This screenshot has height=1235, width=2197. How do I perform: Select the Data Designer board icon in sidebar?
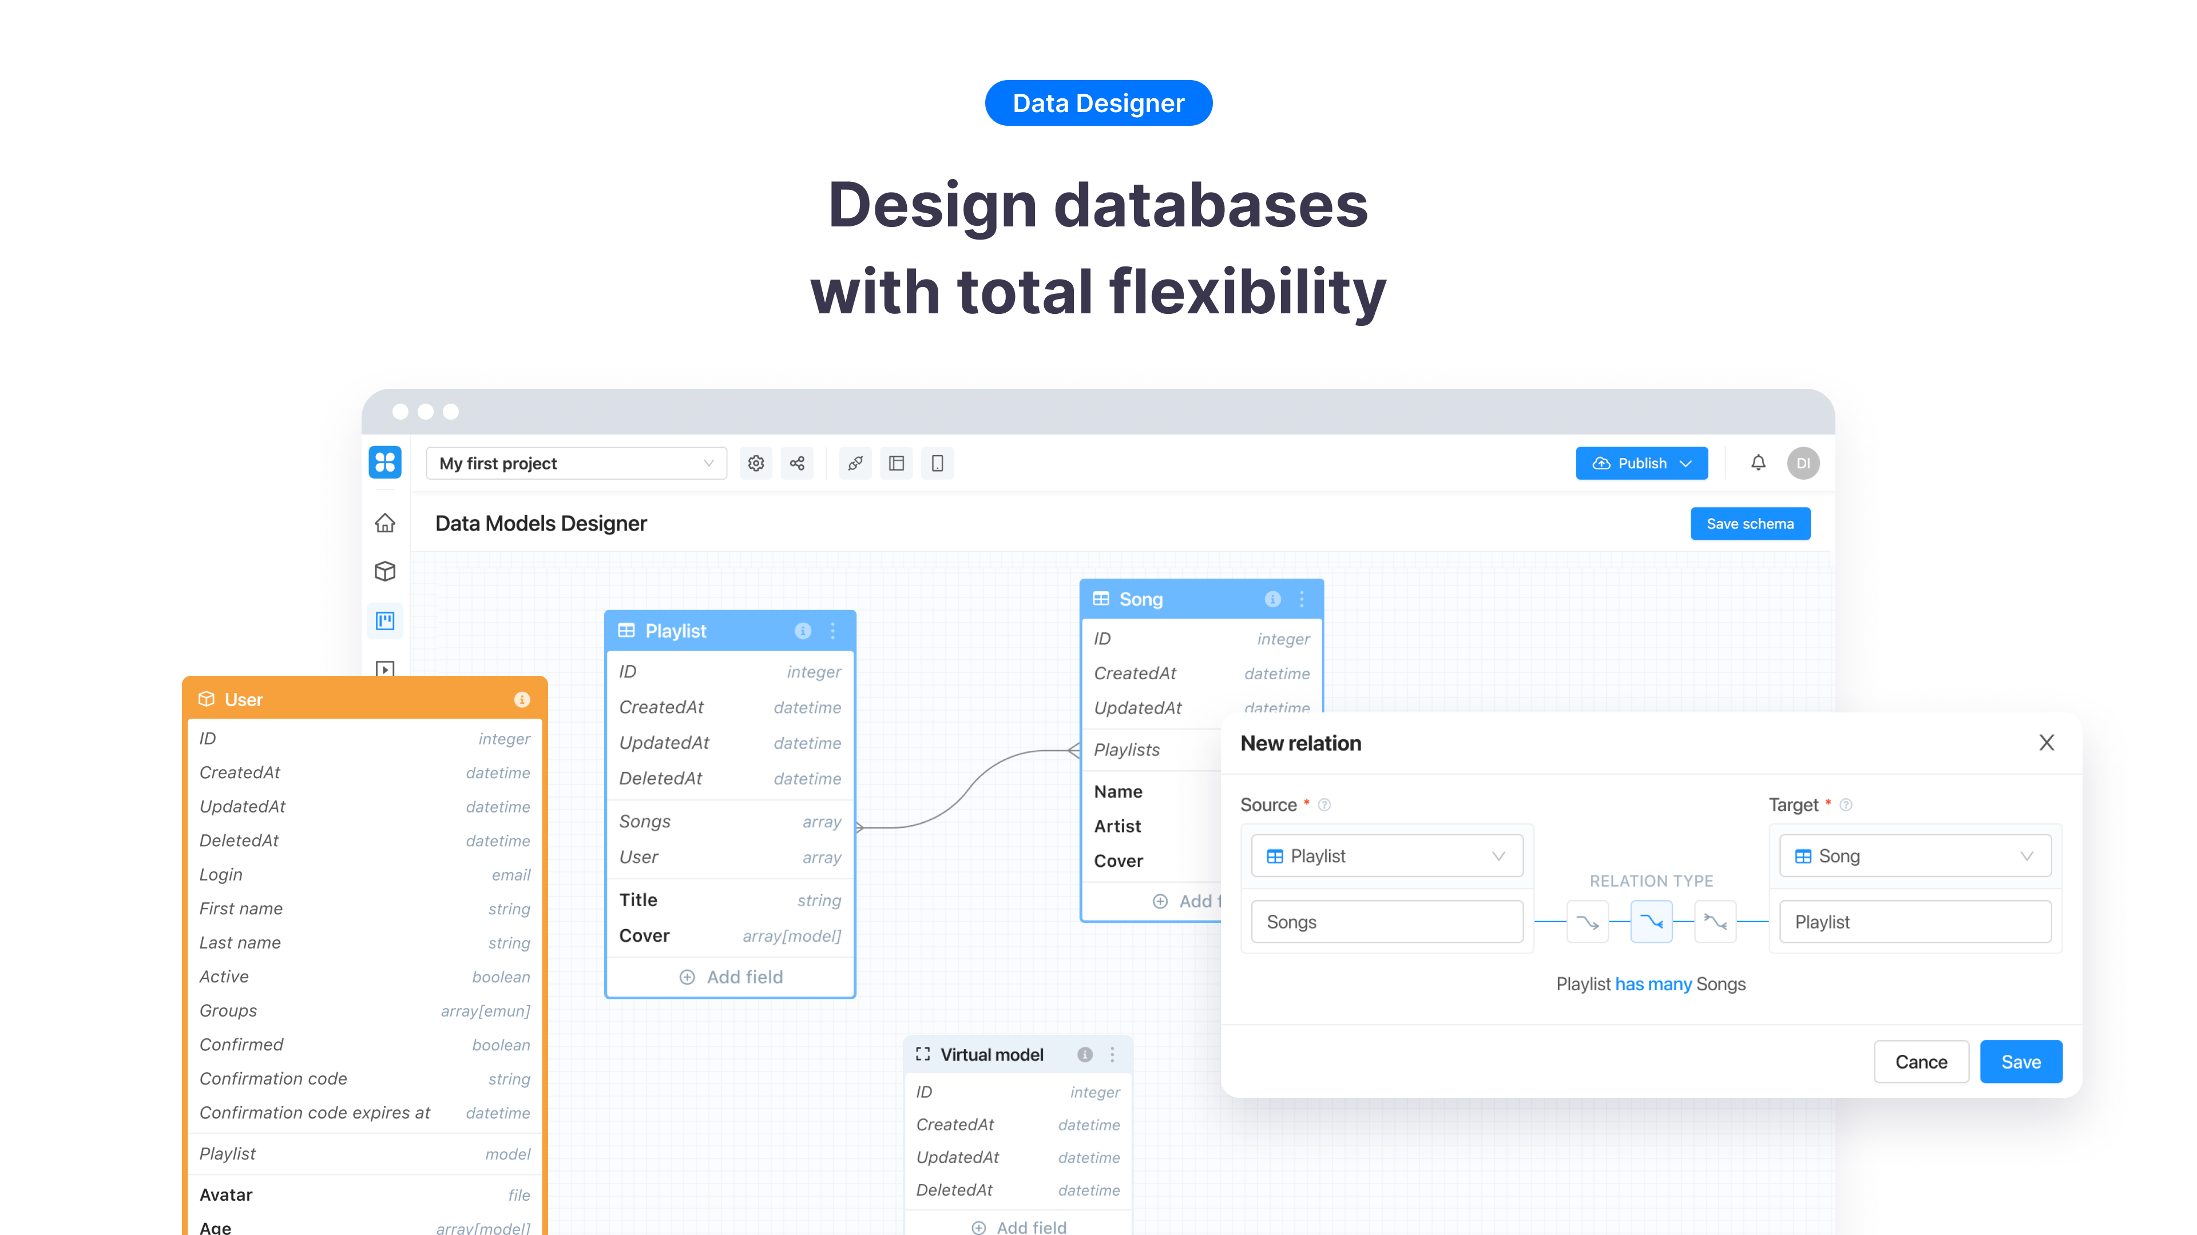[384, 620]
